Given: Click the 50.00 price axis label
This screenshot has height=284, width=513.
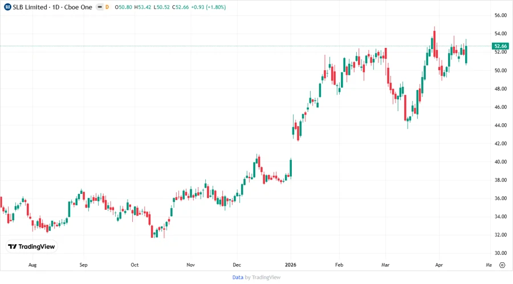Looking at the screenshot, I should [x=500, y=70].
